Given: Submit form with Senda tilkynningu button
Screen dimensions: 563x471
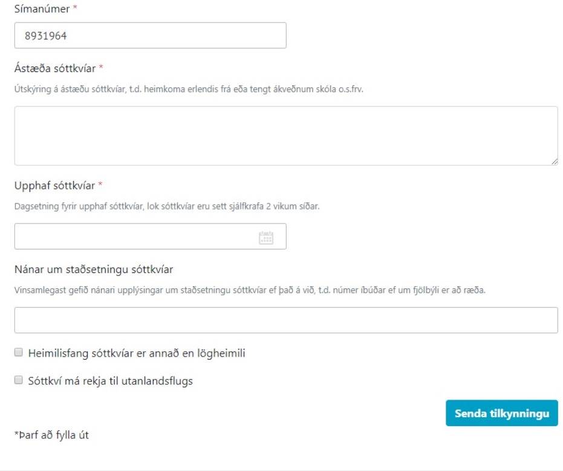Looking at the screenshot, I should point(501,413).
